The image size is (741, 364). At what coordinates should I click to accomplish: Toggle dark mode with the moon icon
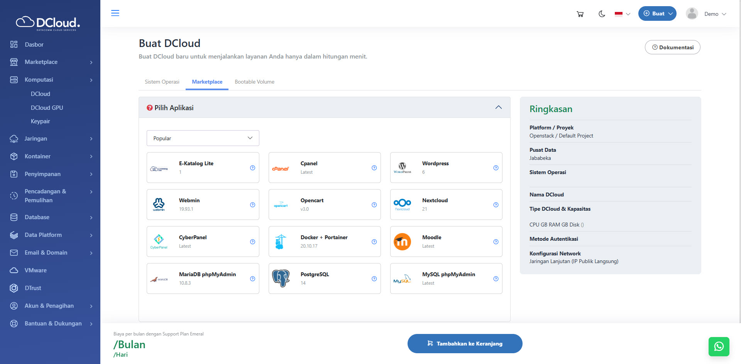click(602, 14)
